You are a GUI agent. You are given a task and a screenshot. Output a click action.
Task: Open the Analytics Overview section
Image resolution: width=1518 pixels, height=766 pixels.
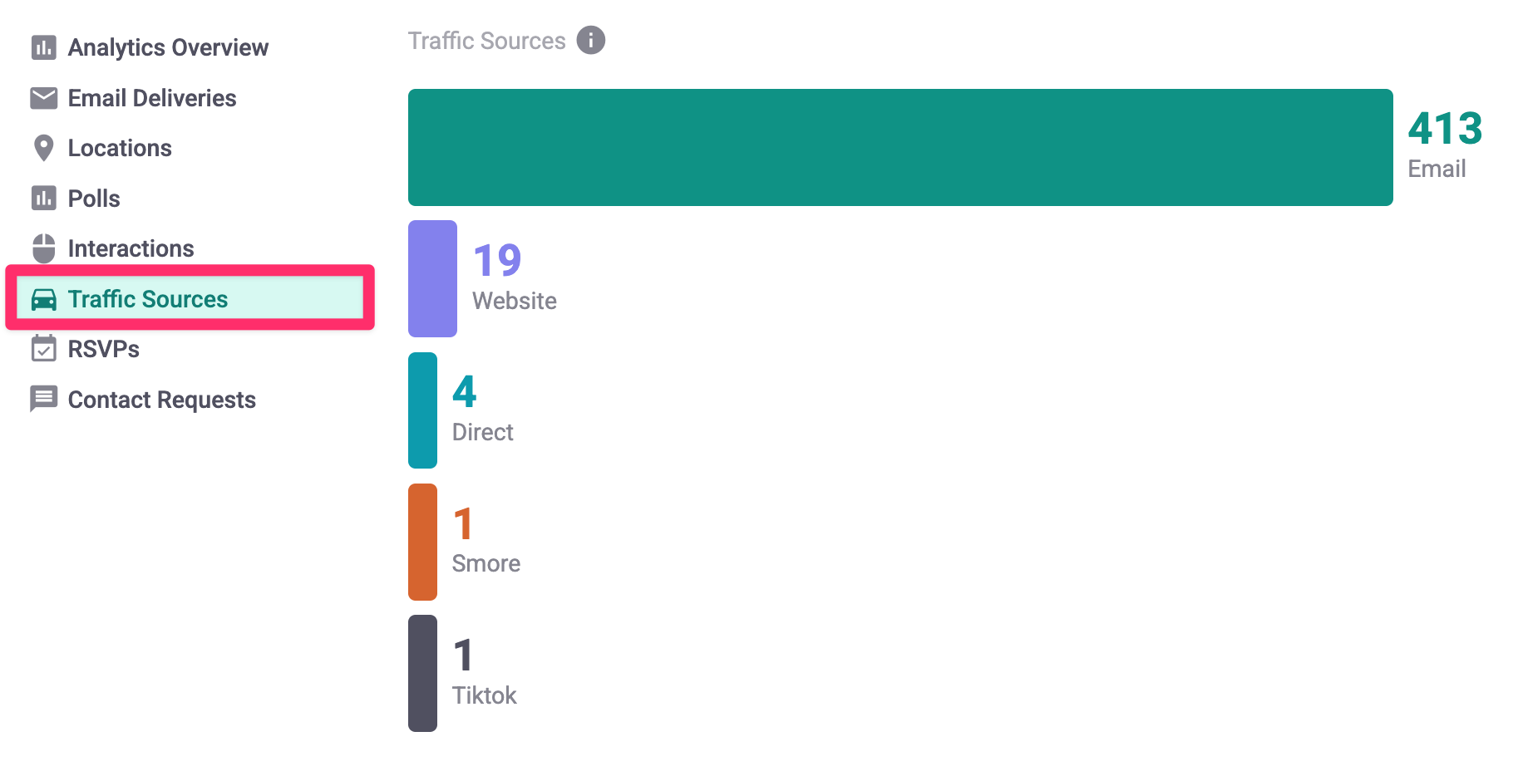168,47
